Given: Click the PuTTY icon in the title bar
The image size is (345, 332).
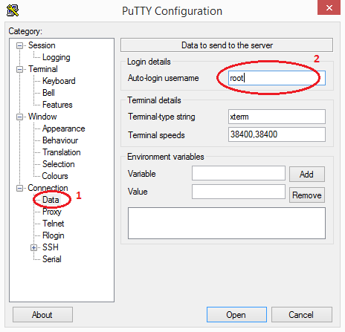Looking at the screenshot, I should click(x=13, y=10).
